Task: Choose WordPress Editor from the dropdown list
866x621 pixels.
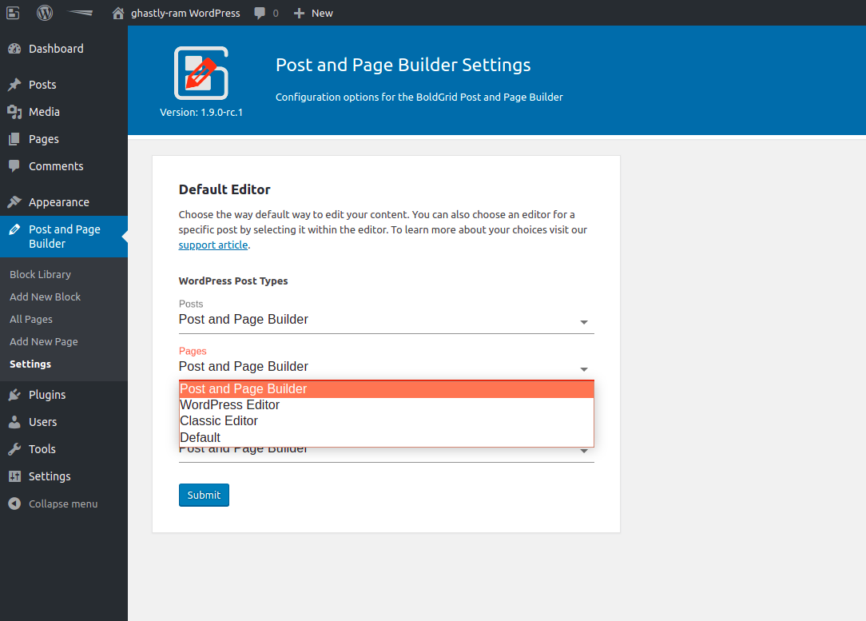Action: pyautogui.click(x=387, y=405)
